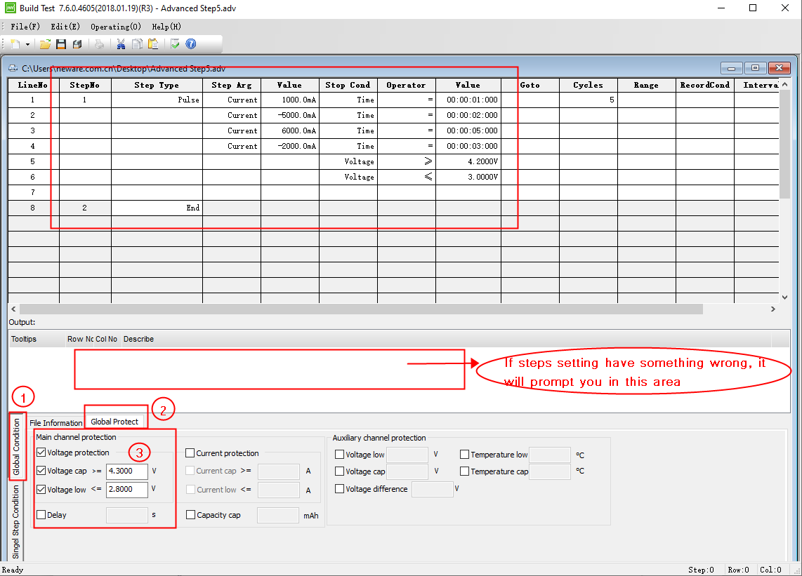This screenshot has width=802, height=576.
Task: Select the 4.2000V stop value cell
Action: (x=468, y=161)
